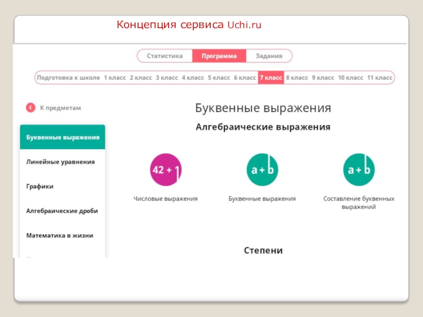Select 11 класс grade tab
Viewport: 423px width, 317px height.
pos(380,78)
